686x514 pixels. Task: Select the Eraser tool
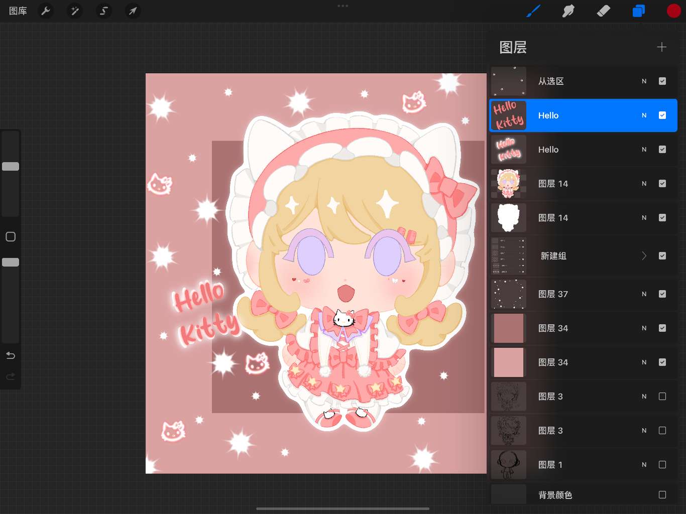pyautogui.click(x=603, y=11)
